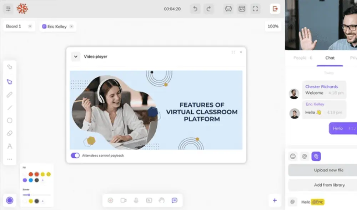The width and height of the screenshot is (357, 210).
Task: Click the redo arrow
Action: tap(209, 9)
